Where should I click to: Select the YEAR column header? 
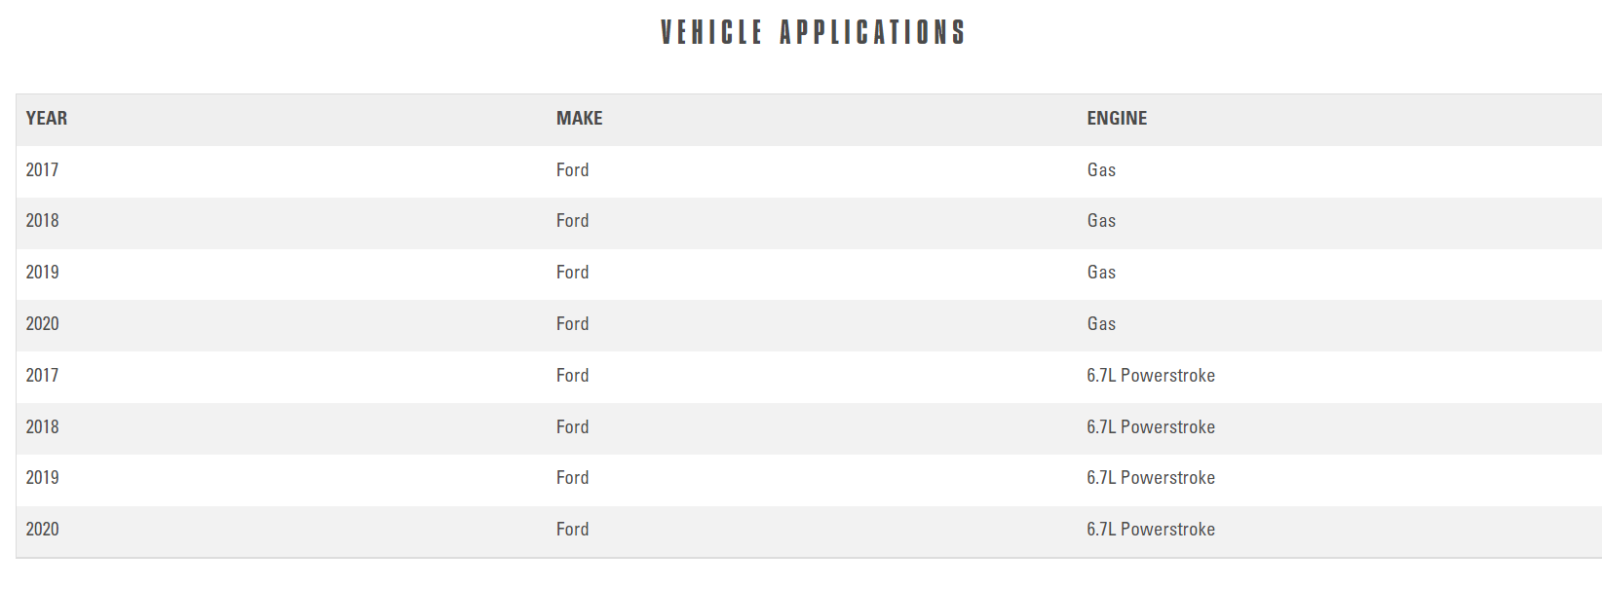(47, 119)
